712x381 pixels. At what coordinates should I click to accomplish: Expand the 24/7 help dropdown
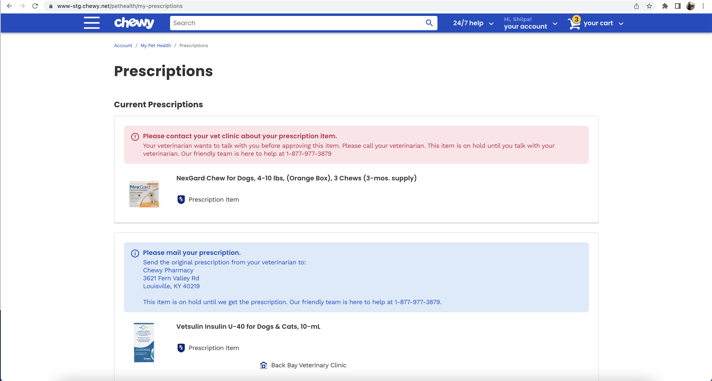pos(473,23)
